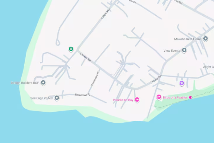Click the partially visible Alight label
214x143 pixels.
pos(208,67)
